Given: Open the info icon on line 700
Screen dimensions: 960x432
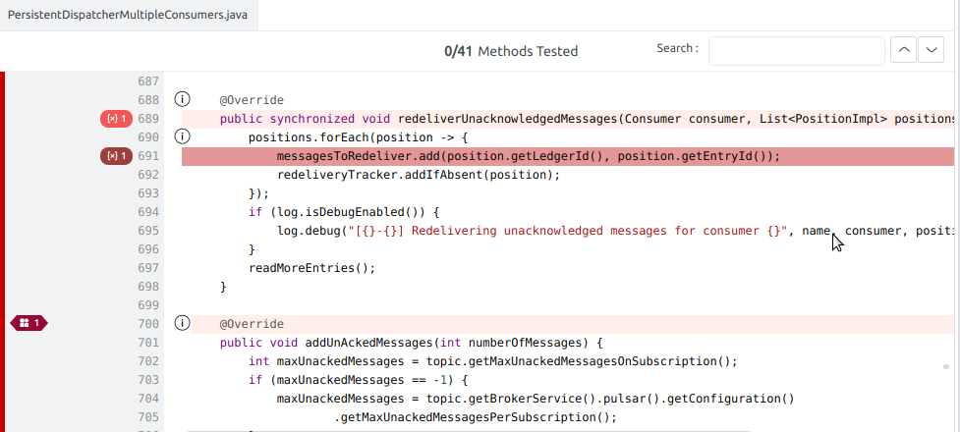Looking at the screenshot, I should 182,323.
